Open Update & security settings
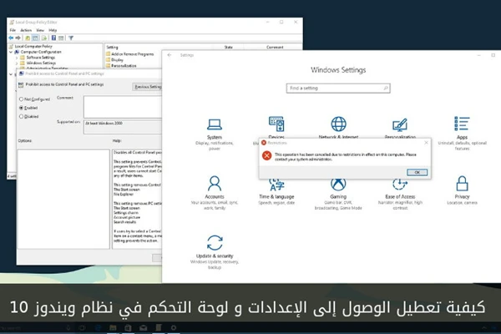This screenshot has height=334, width=501. point(215,252)
